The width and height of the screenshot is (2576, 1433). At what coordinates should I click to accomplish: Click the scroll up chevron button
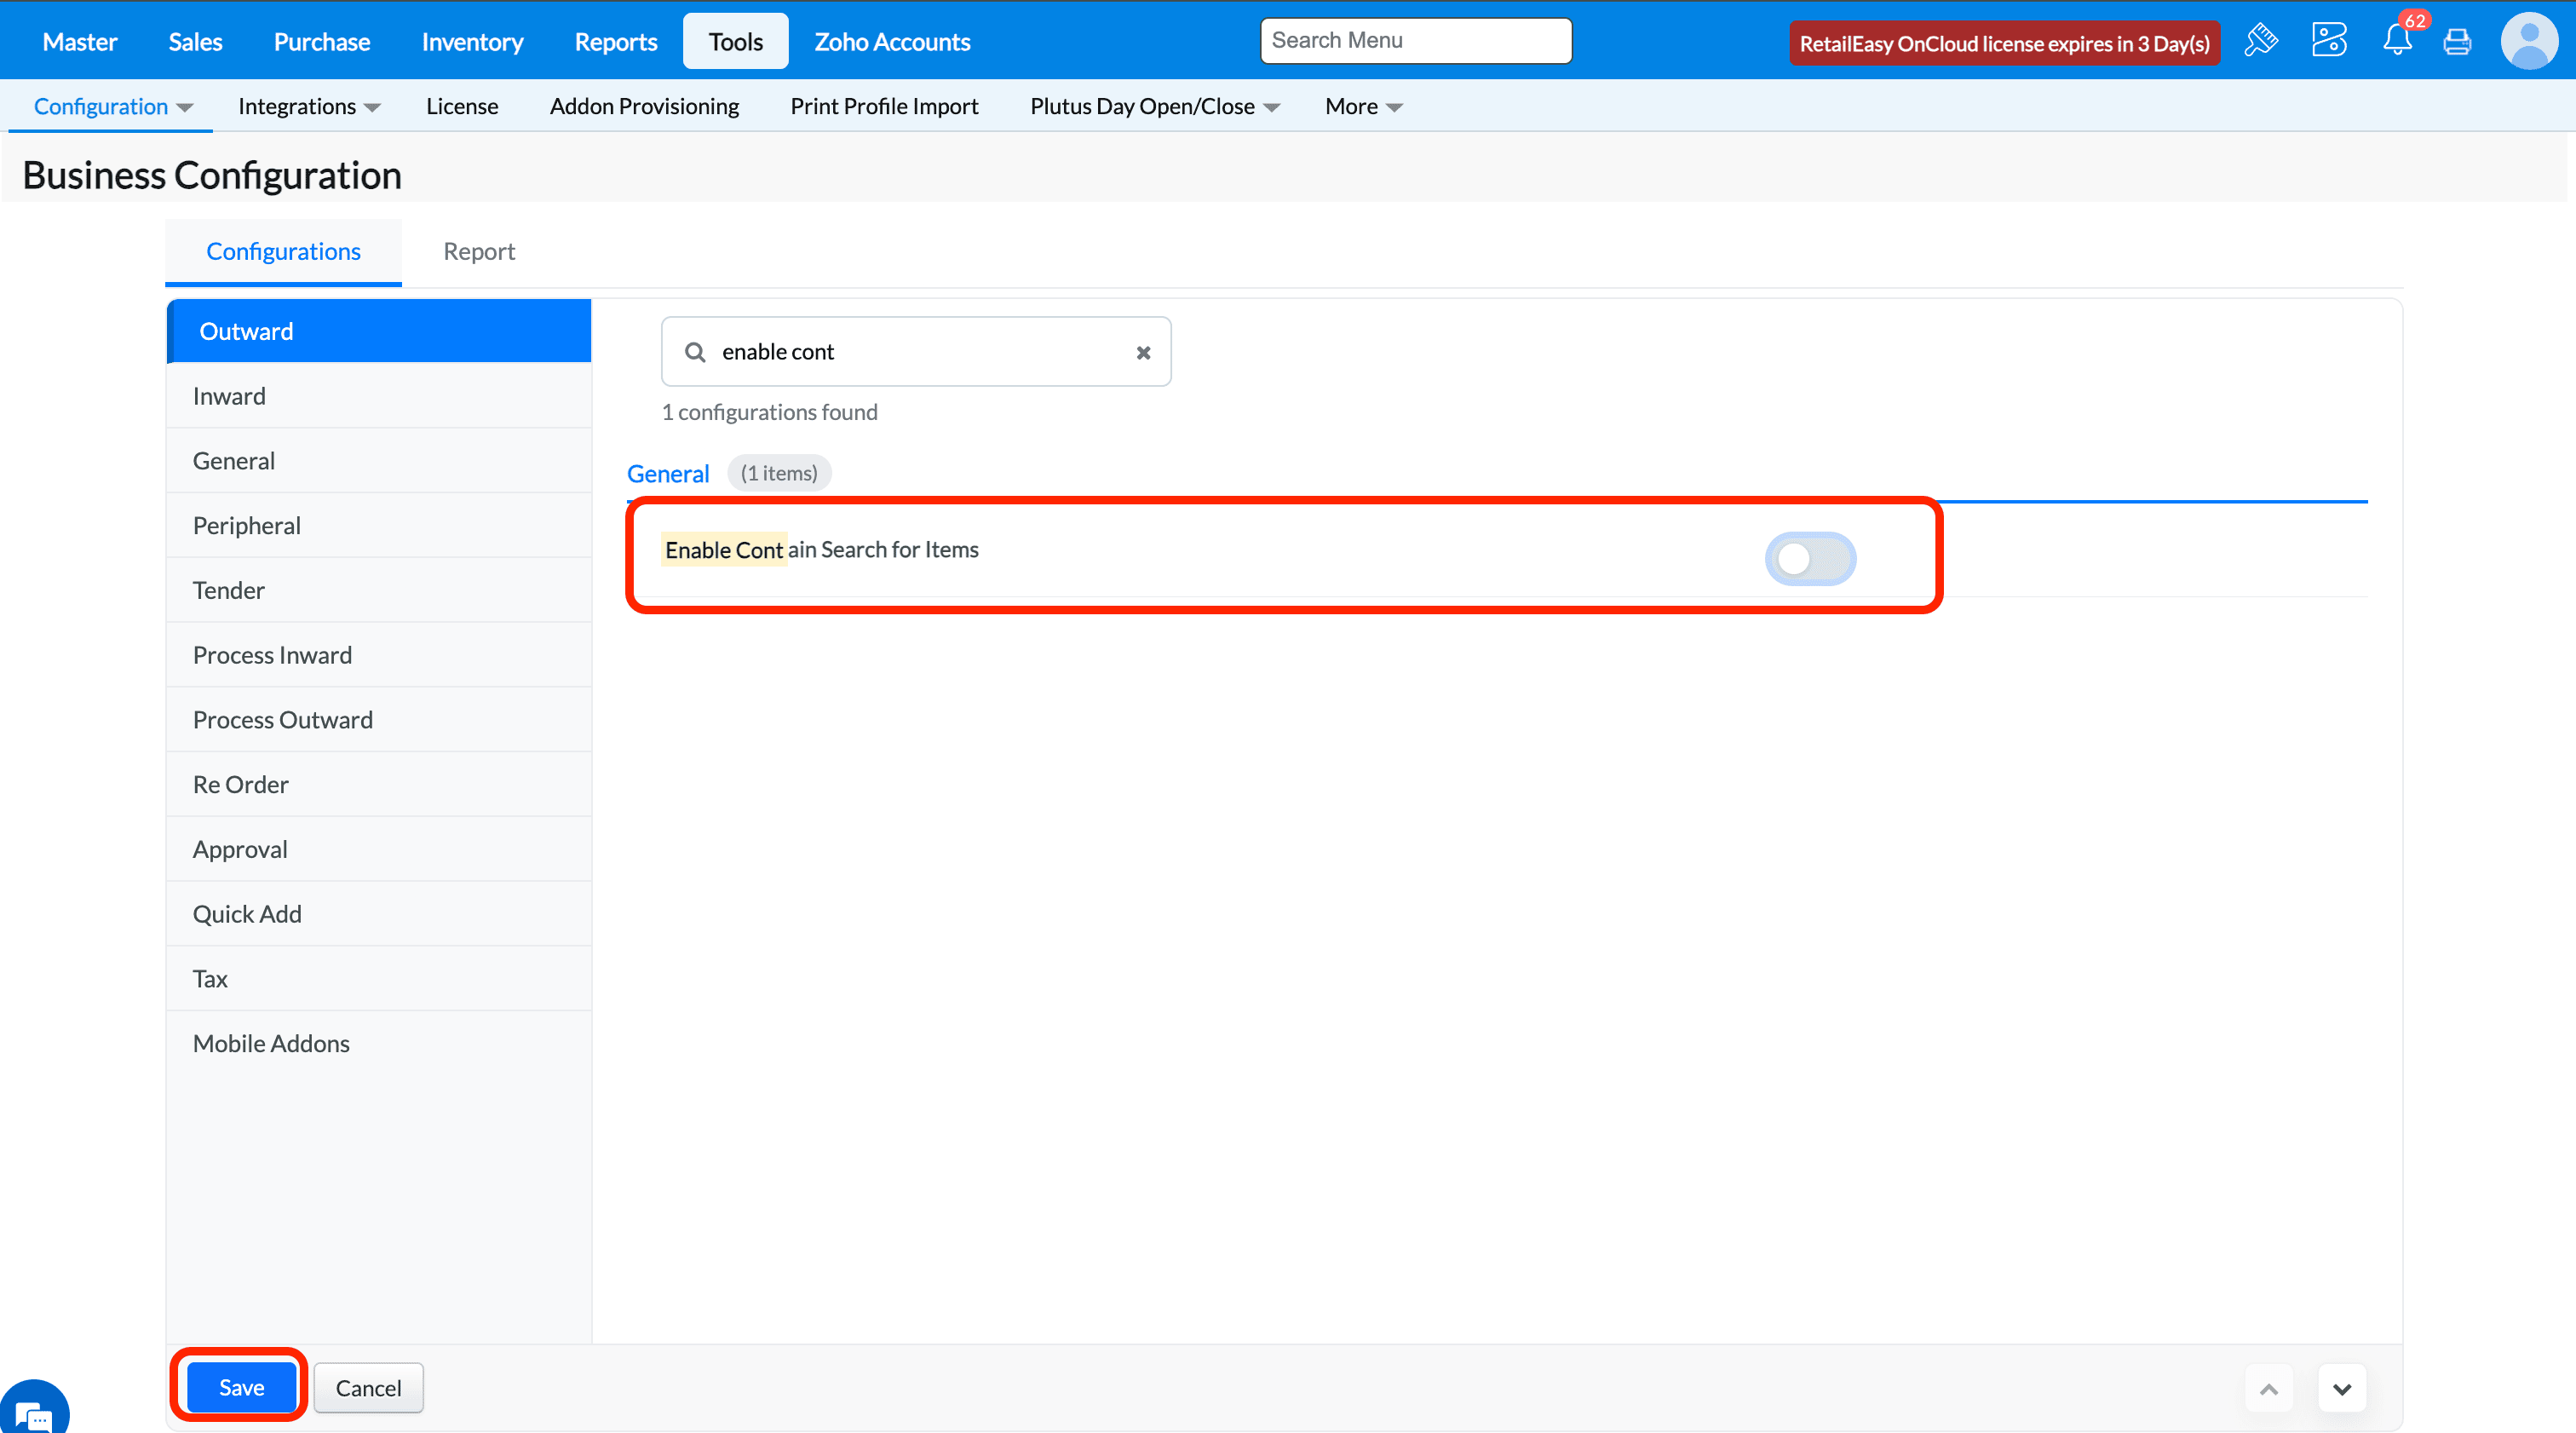(2269, 1388)
